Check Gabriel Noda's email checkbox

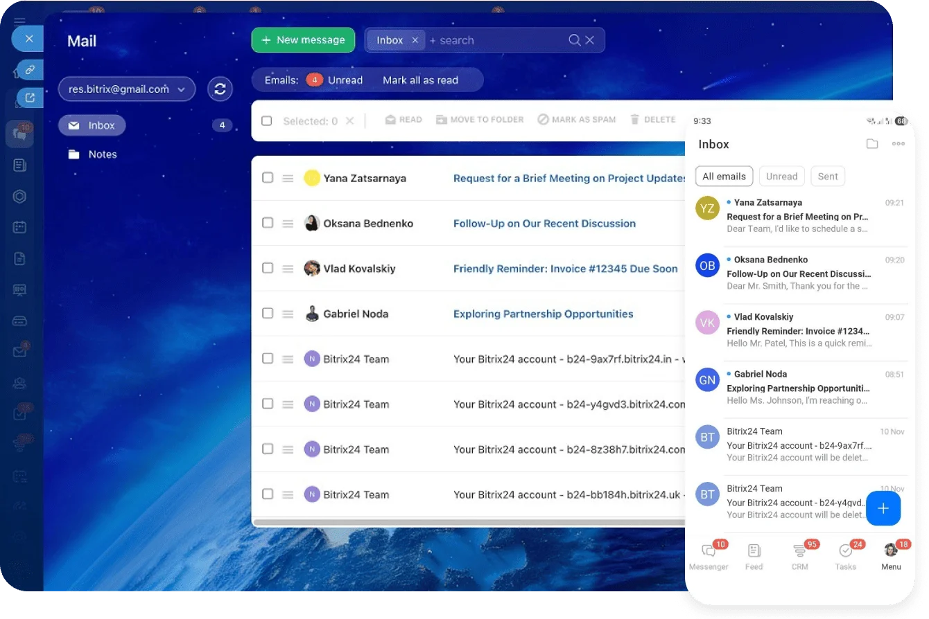(x=267, y=314)
